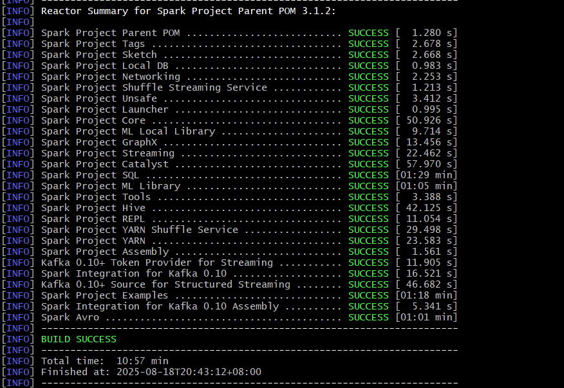Viewport: 564px width, 388px height.
Task: Click the 'Spark Project ML Library' module name
Action: pyautogui.click(x=111, y=186)
